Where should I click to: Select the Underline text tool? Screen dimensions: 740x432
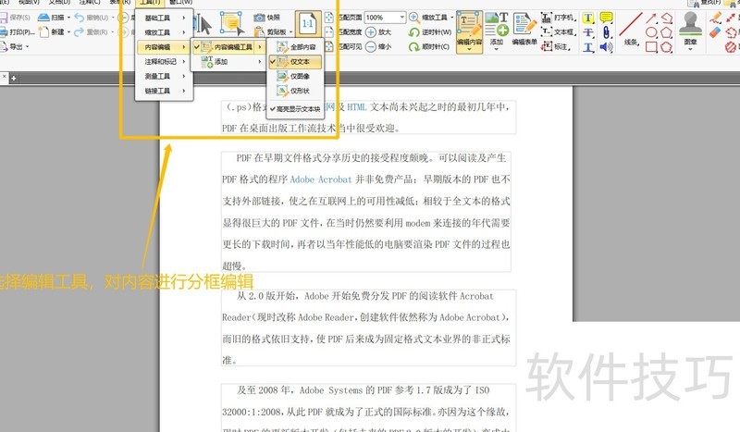coord(588,47)
